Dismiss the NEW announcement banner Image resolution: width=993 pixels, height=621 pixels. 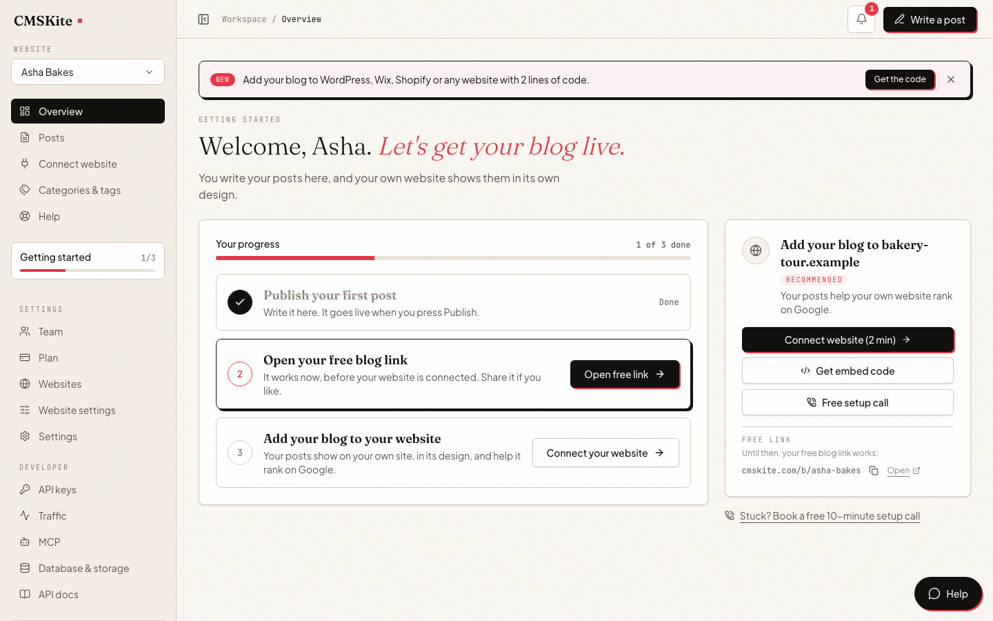point(951,79)
